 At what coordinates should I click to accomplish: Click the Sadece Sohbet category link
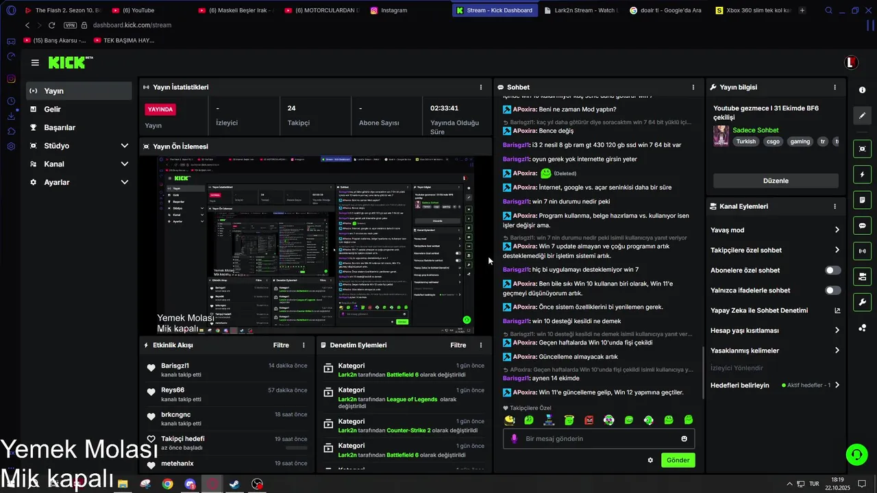756,130
